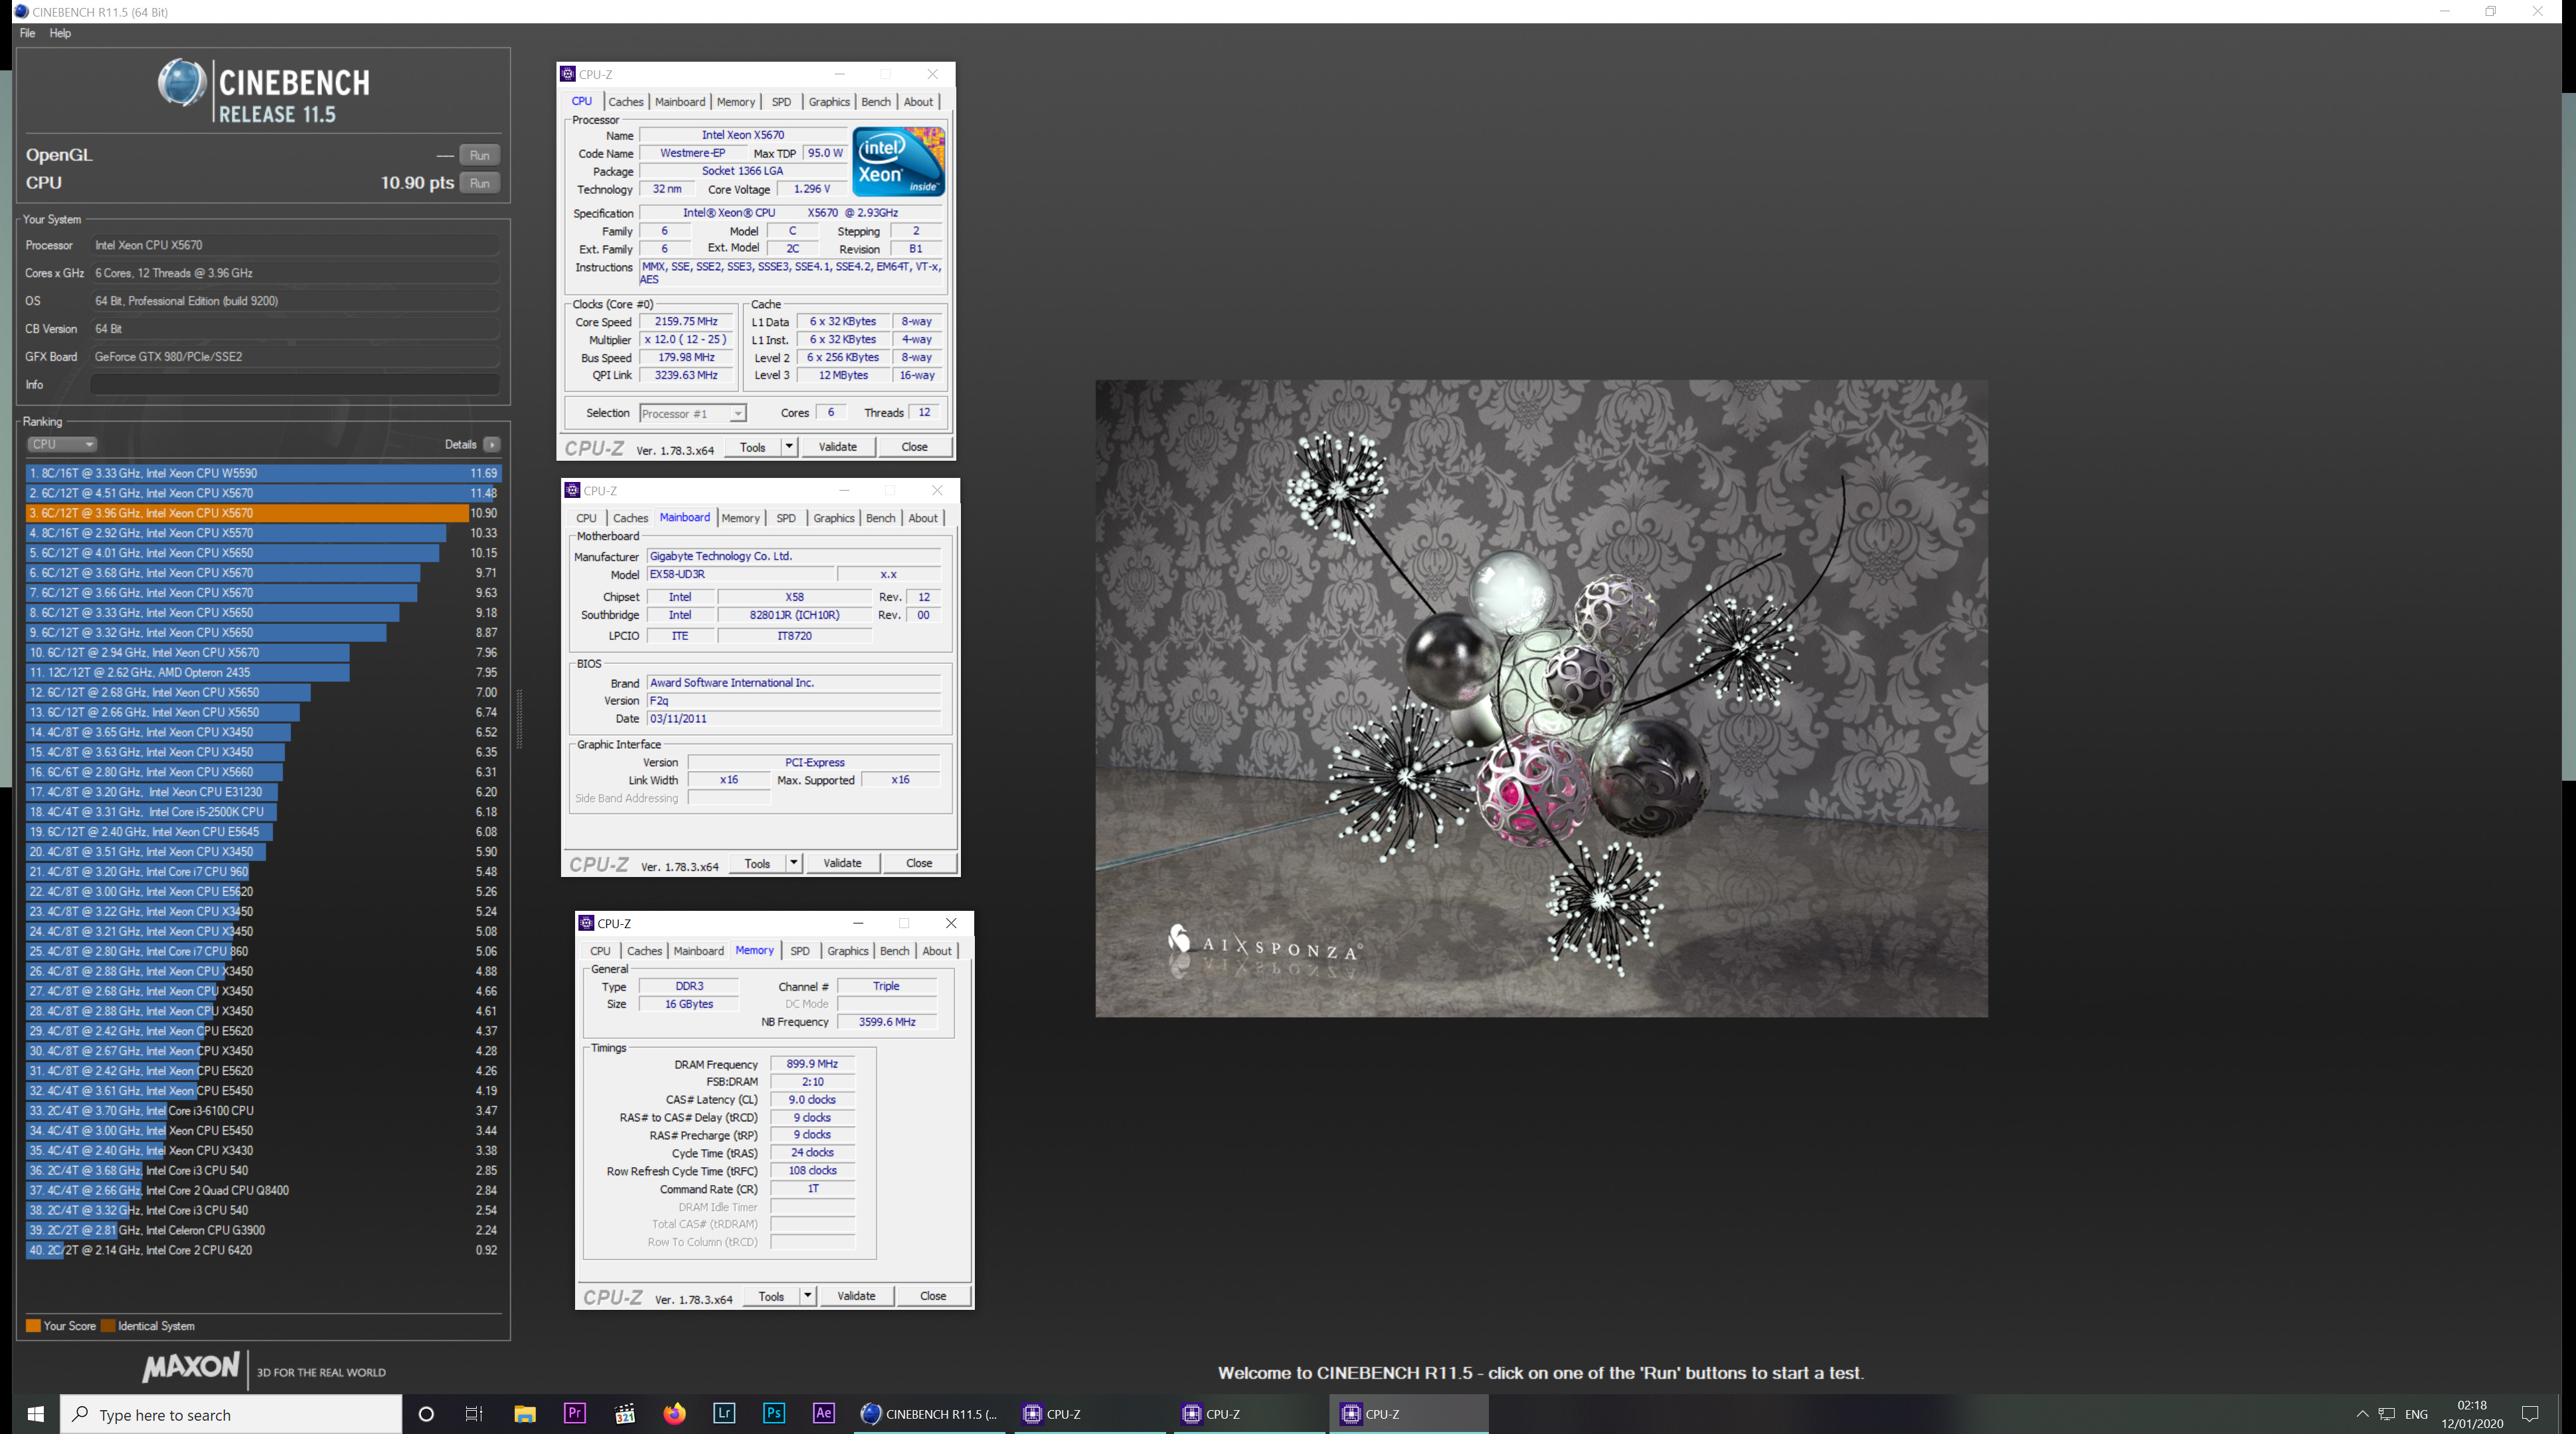Click Validate in Memory CPU-Z window
2576x1434 pixels.
pos(856,1296)
